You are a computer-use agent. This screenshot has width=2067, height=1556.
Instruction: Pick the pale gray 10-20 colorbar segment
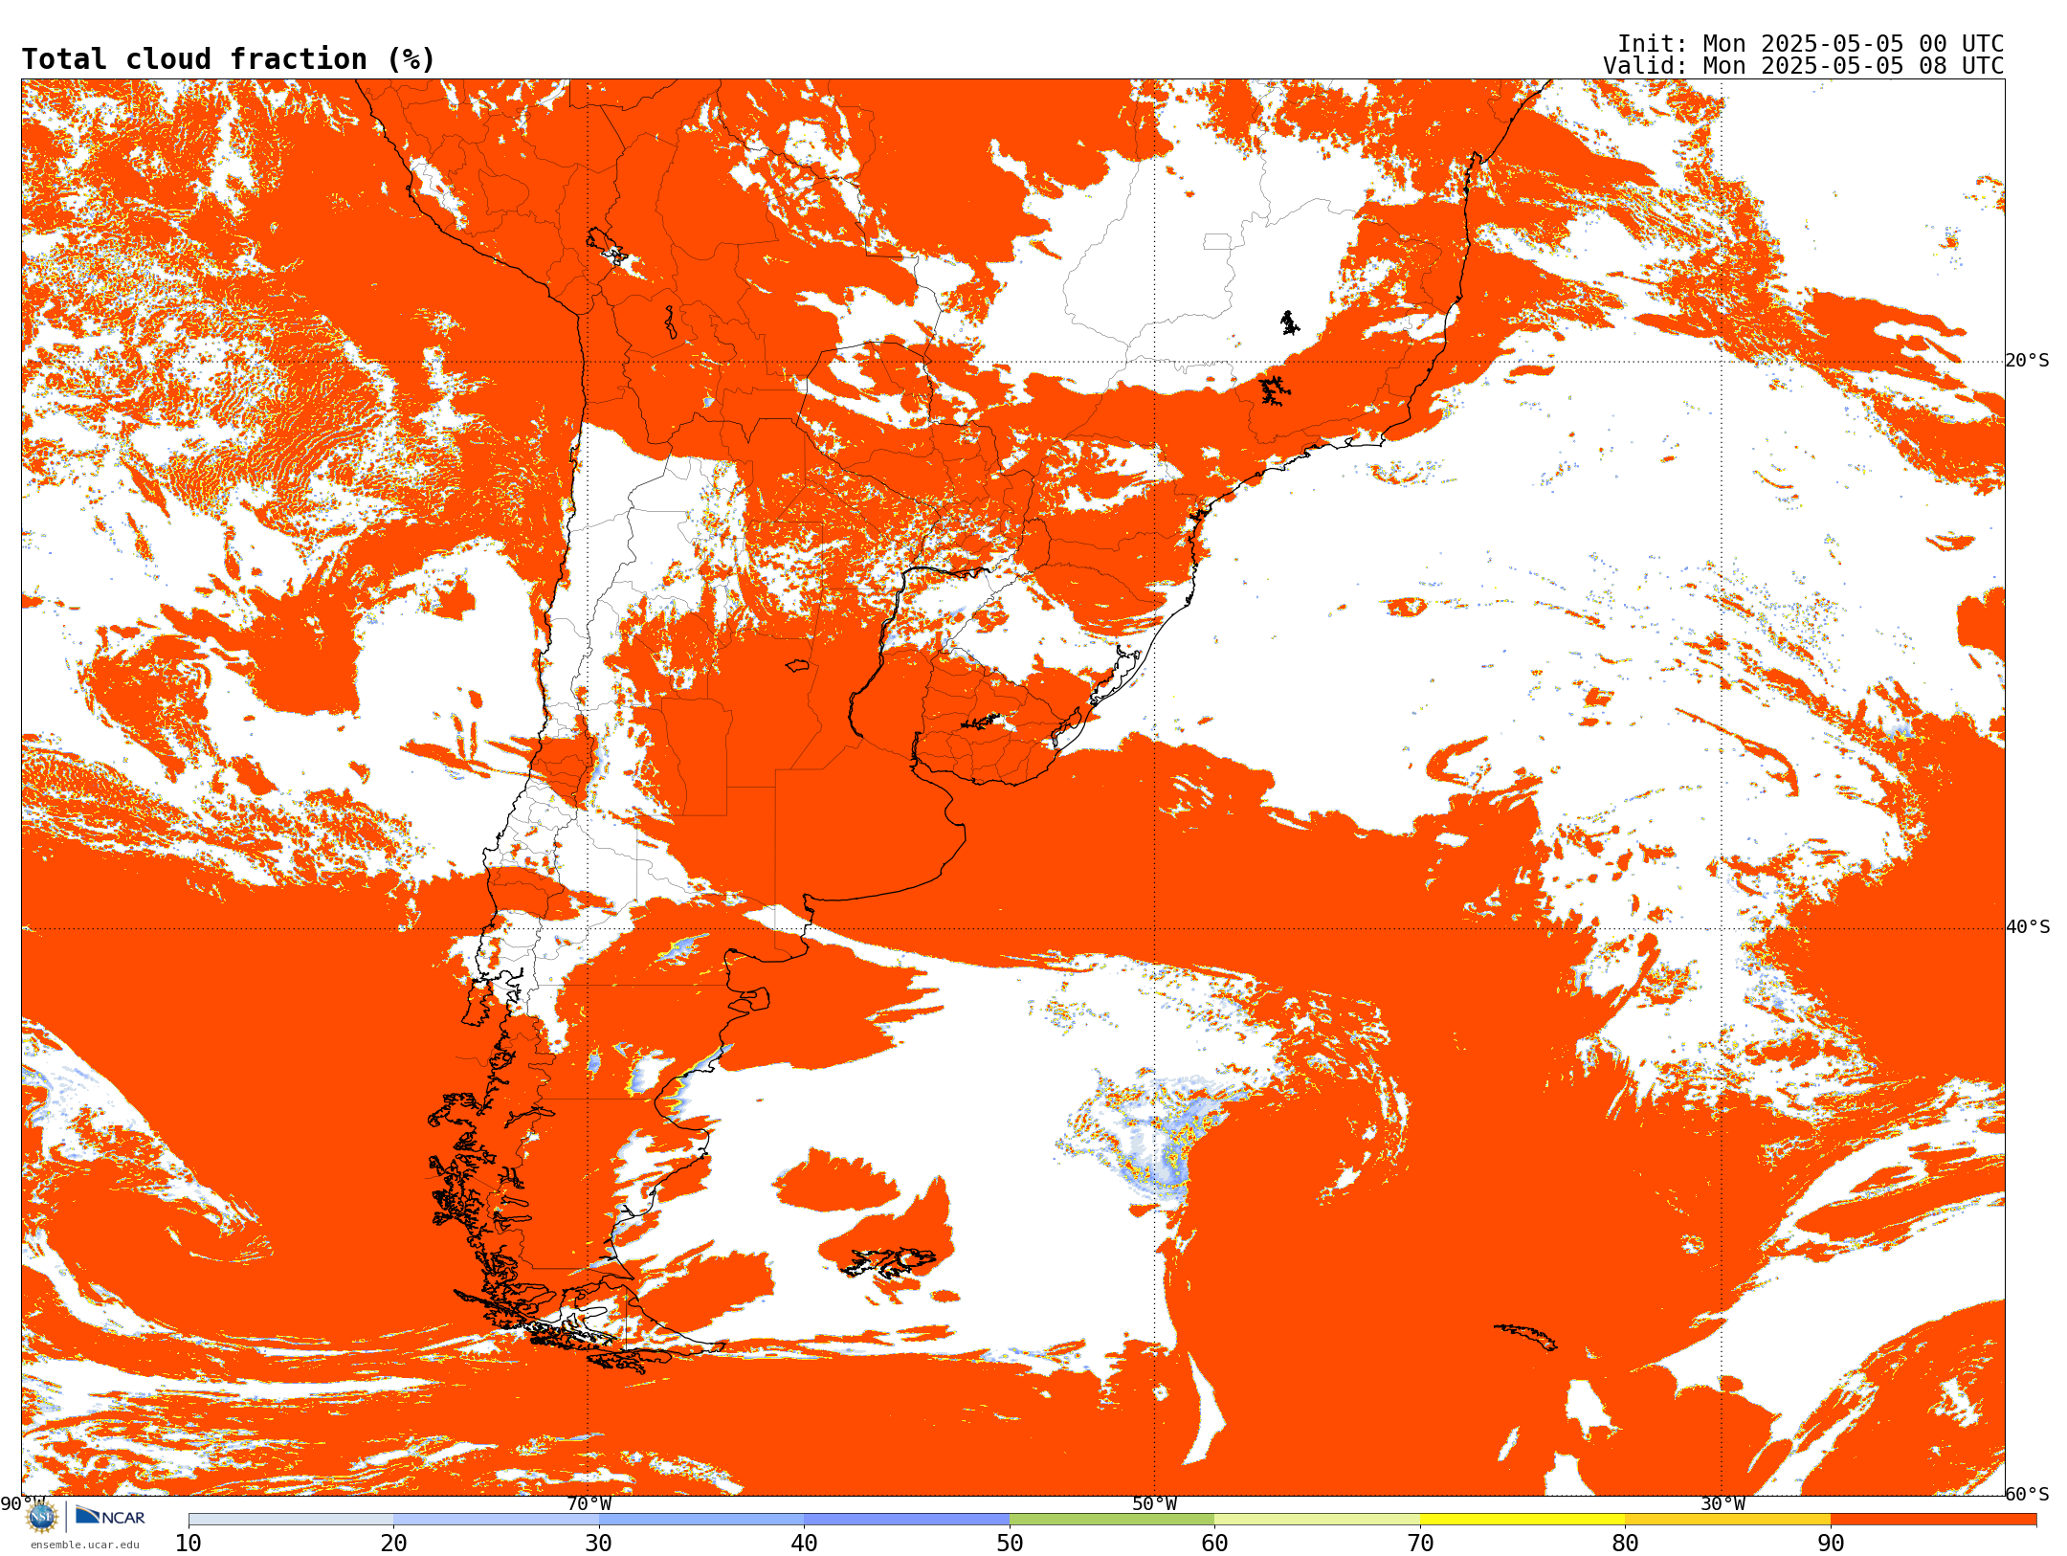click(291, 1520)
